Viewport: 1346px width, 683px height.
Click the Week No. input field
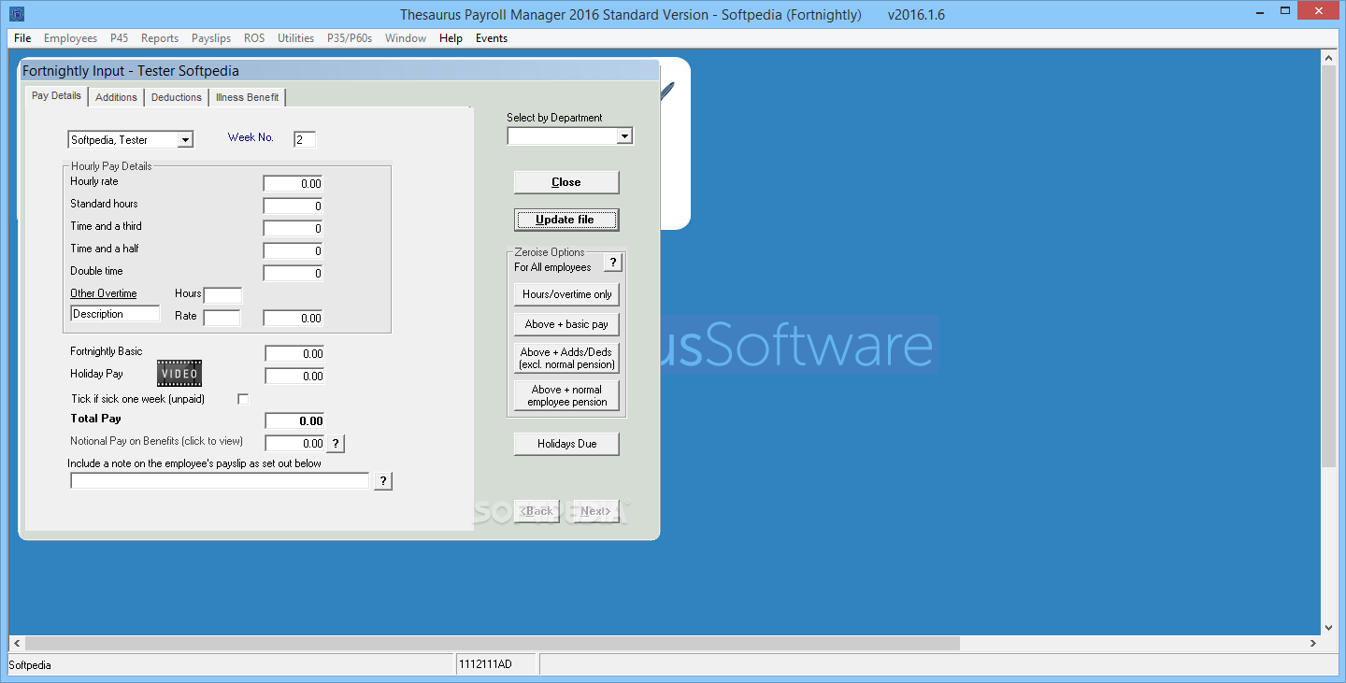305,140
